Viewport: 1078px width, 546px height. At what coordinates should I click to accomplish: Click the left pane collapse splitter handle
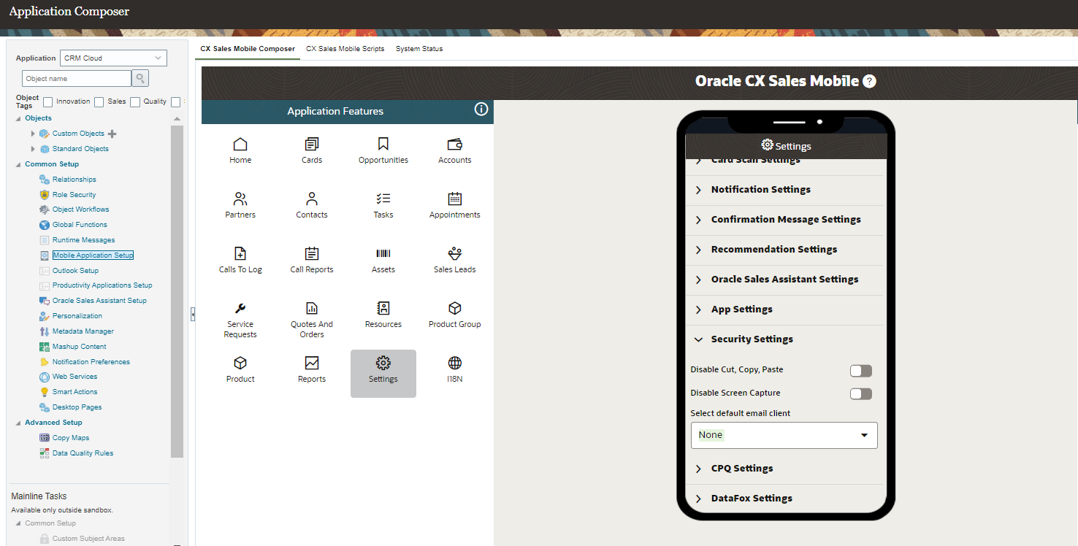pos(193,315)
